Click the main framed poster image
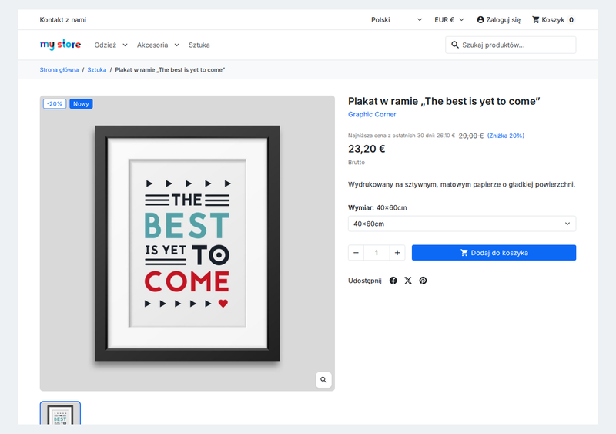Image resolution: width=616 pixels, height=434 pixels. [187, 243]
